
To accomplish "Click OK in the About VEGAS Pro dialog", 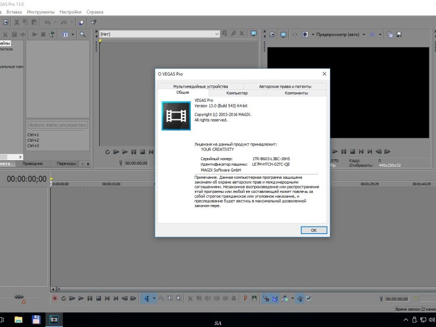I will pyautogui.click(x=314, y=230).
